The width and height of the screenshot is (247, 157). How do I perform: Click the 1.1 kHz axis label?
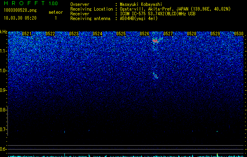pos(4,51)
